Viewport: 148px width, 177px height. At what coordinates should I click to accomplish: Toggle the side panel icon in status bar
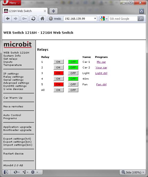click(6, 172)
